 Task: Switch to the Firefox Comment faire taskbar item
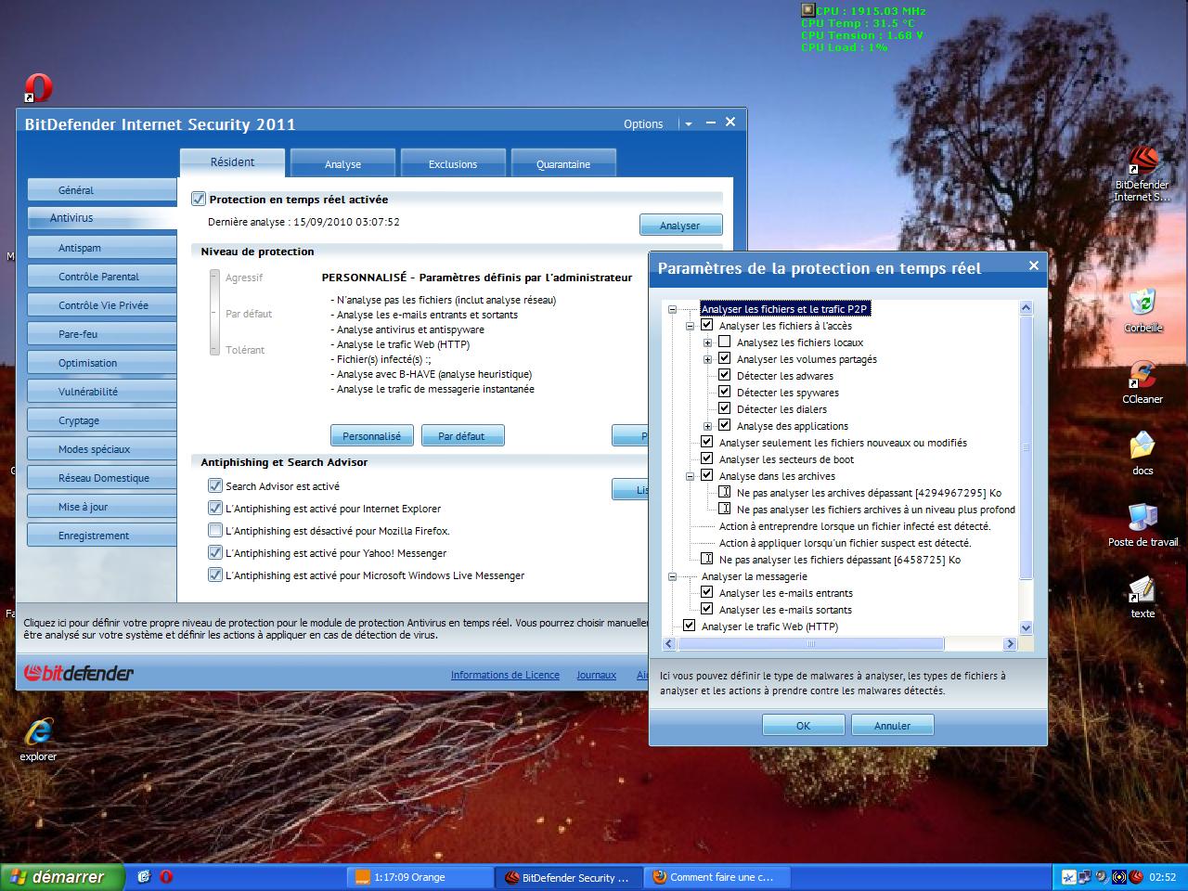coord(717,877)
